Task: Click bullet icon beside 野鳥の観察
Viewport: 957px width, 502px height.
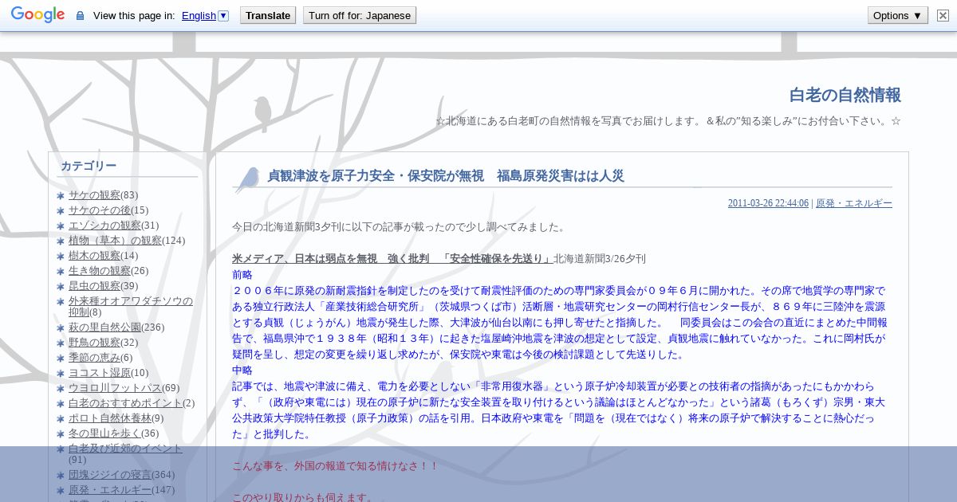Action: click(61, 343)
